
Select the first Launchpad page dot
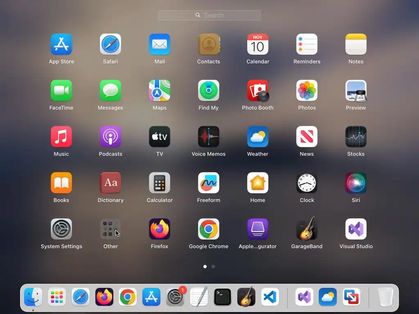tap(205, 267)
